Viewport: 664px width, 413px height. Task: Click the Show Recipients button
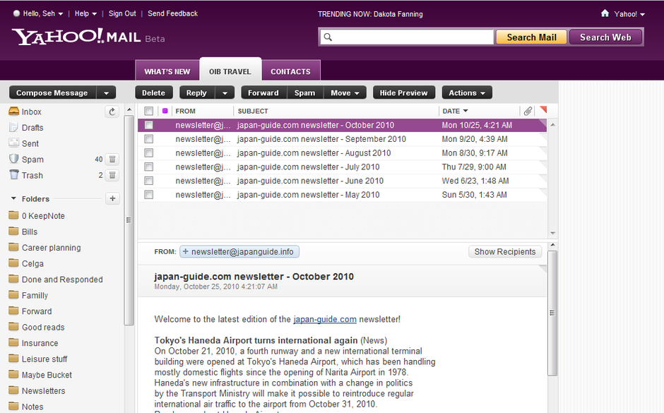pos(505,252)
